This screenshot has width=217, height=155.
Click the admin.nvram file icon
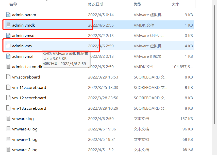pos(8,15)
